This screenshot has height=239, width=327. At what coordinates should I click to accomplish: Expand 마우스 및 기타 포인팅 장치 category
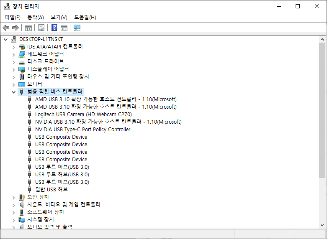(13, 77)
